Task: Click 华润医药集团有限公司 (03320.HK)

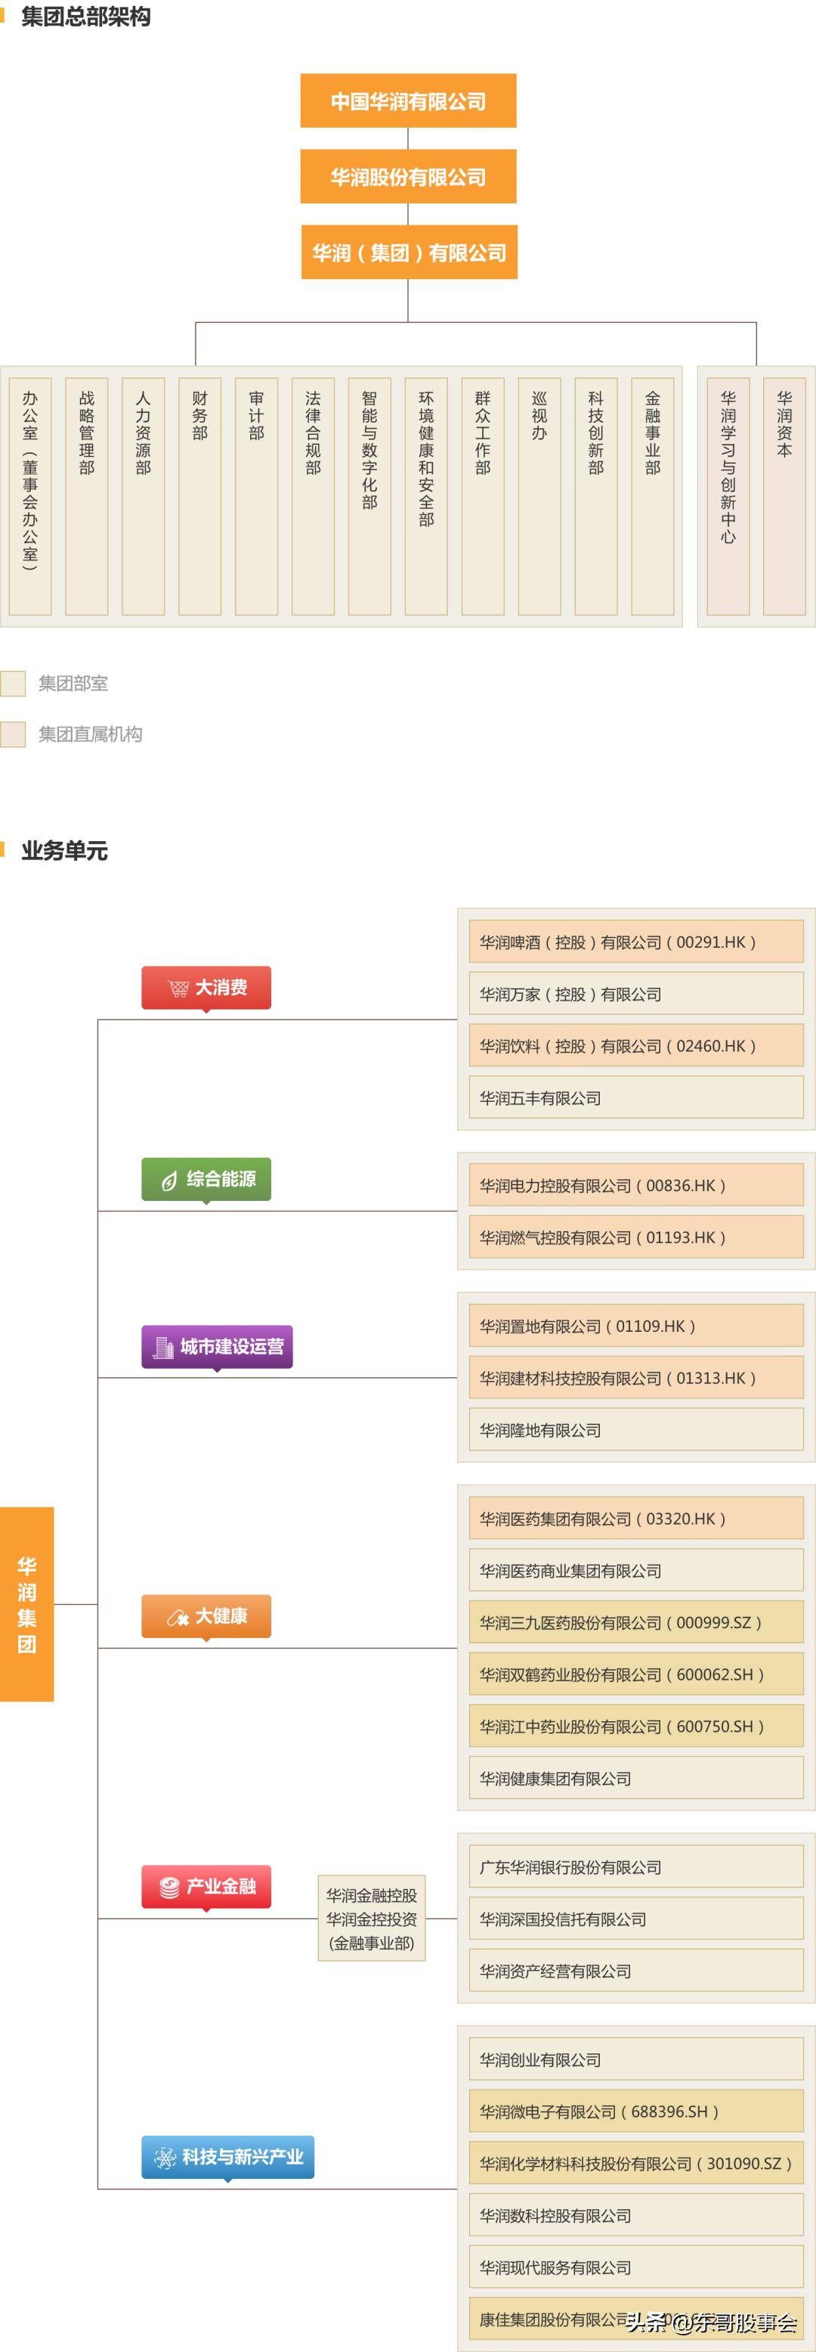Action: pyautogui.click(x=635, y=1519)
